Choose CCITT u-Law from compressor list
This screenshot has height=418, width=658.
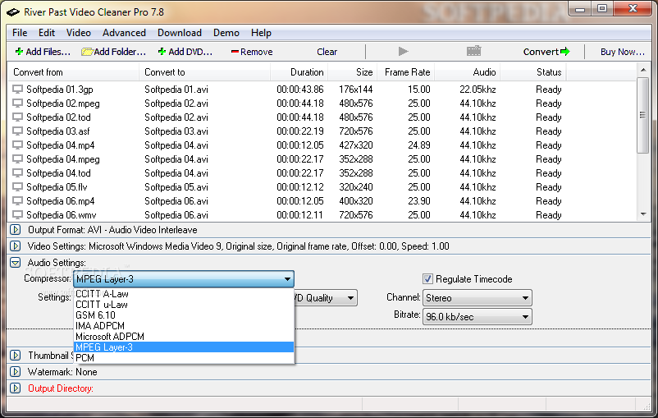[184, 305]
